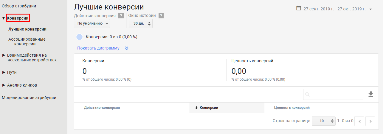Click the search magnifier icon in table
The image size is (383, 134).
point(308,95)
